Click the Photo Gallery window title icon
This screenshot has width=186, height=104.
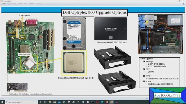tap(1, 1)
